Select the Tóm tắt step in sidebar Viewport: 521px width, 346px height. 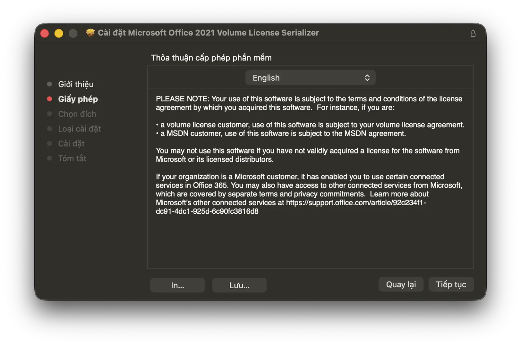[x=72, y=158]
